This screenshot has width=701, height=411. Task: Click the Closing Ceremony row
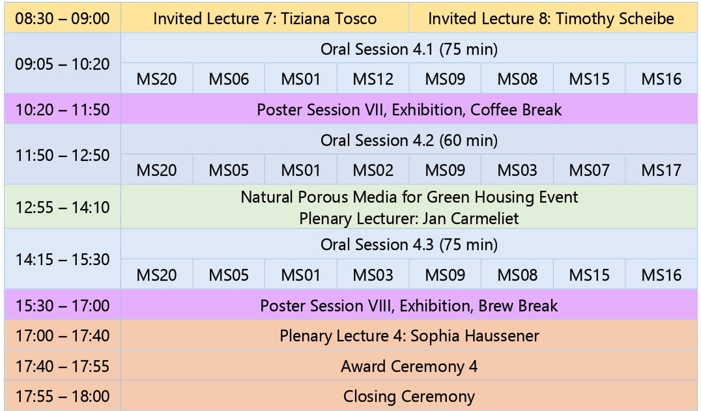click(408, 396)
